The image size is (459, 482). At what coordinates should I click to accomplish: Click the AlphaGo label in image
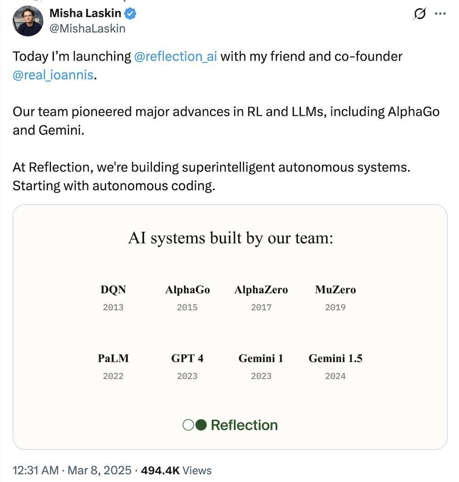pos(187,290)
